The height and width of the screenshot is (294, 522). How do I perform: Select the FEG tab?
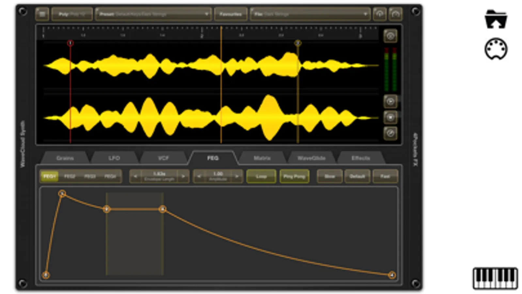[213, 158]
